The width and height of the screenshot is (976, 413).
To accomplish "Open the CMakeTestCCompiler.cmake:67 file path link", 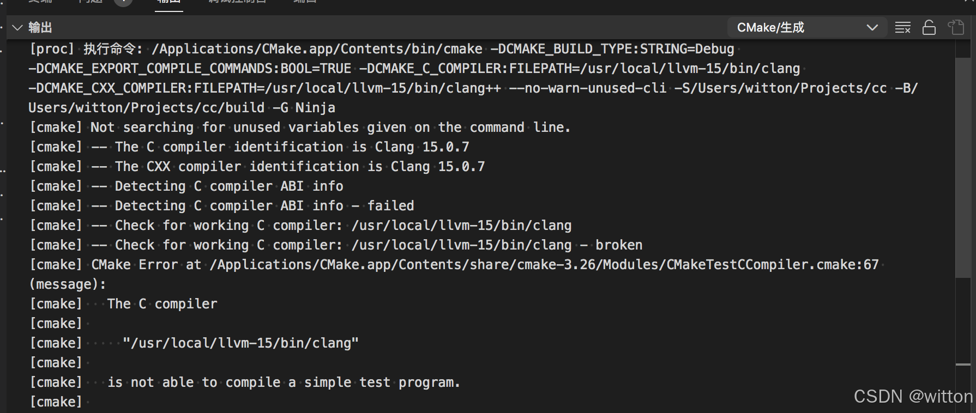I will tap(544, 265).
